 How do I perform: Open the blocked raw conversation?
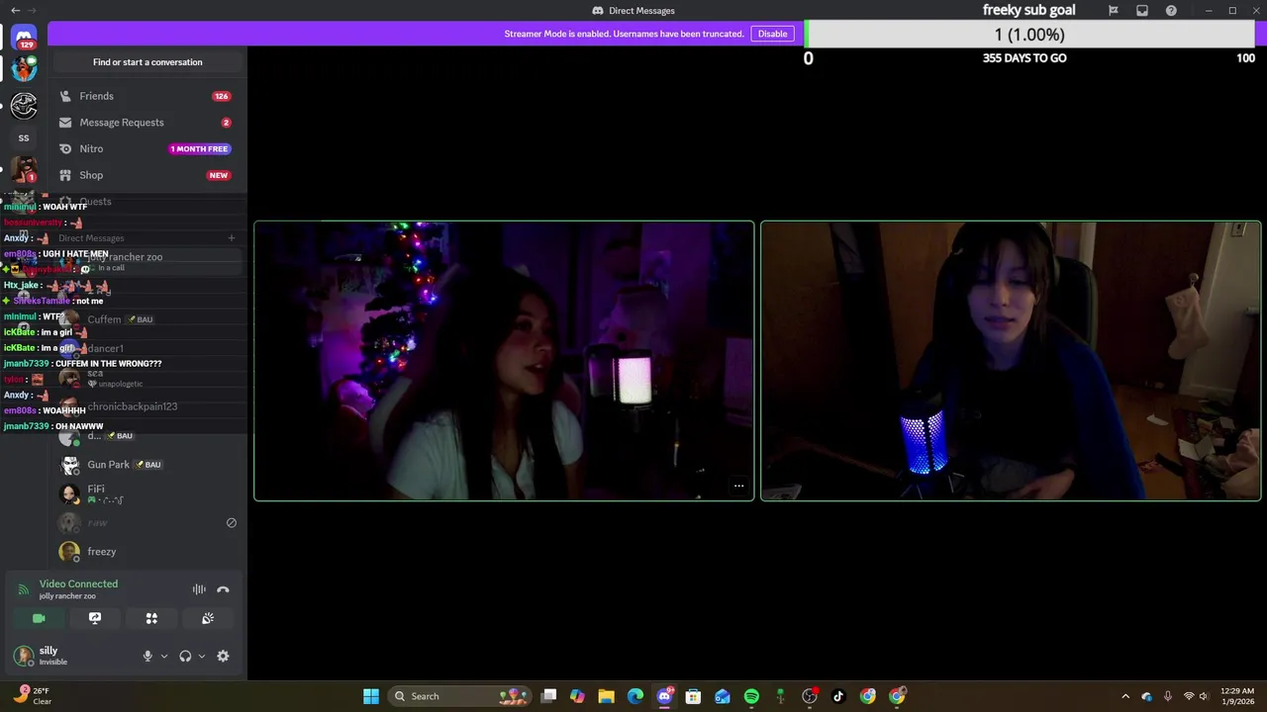146,523
